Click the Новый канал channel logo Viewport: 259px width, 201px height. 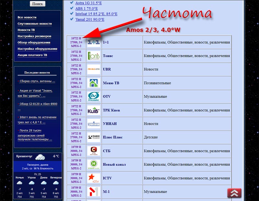click(94, 164)
